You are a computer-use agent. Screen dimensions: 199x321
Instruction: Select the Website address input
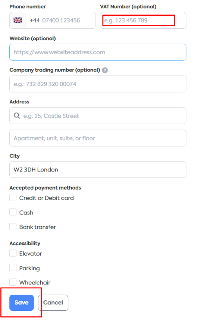tap(98, 52)
